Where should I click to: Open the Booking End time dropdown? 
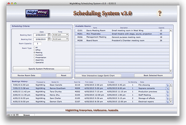click(60, 39)
